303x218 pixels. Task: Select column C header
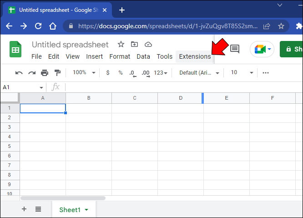pyautogui.click(x=135, y=98)
